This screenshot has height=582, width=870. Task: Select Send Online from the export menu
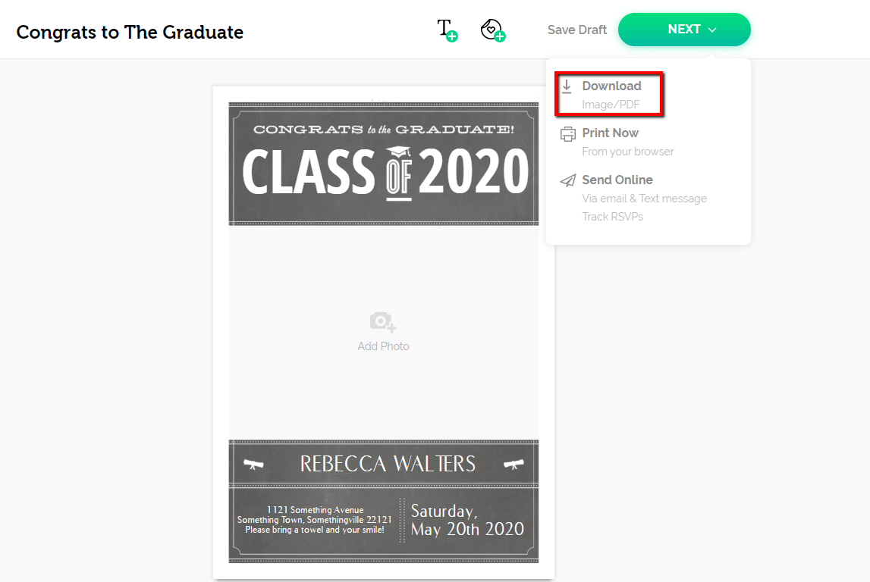click(617, 180)
